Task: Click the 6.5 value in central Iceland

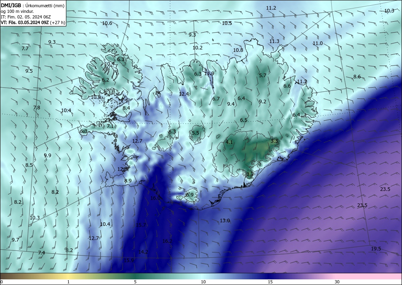Action: coord(244,120)
